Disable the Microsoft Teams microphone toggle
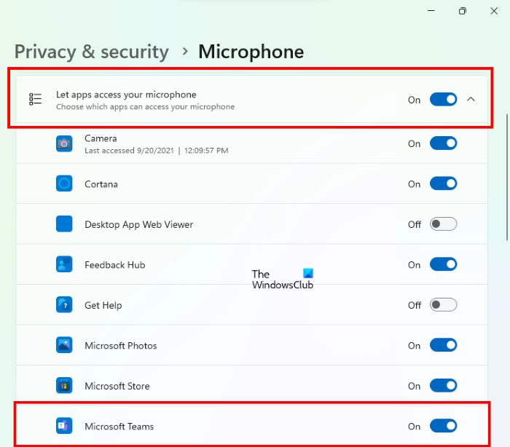 pos(443,426)
